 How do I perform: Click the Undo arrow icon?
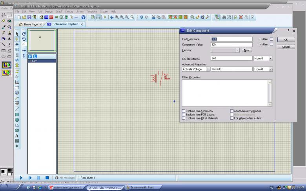click(x=141, y=17)
